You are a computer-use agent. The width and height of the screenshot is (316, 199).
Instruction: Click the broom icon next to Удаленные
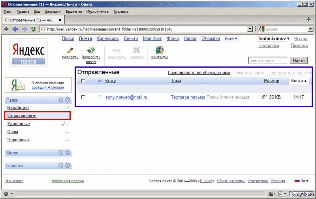[x=63, y=124]
